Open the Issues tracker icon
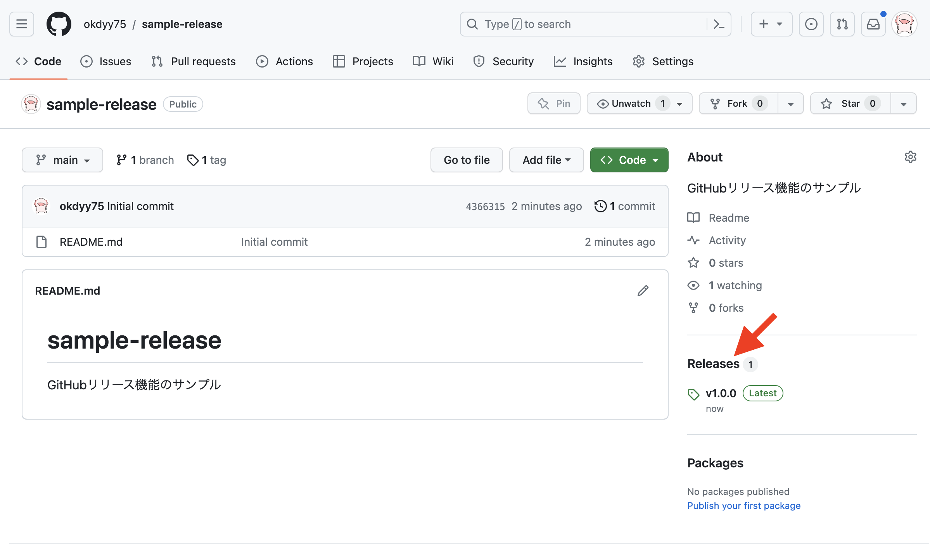 point(86,61)
